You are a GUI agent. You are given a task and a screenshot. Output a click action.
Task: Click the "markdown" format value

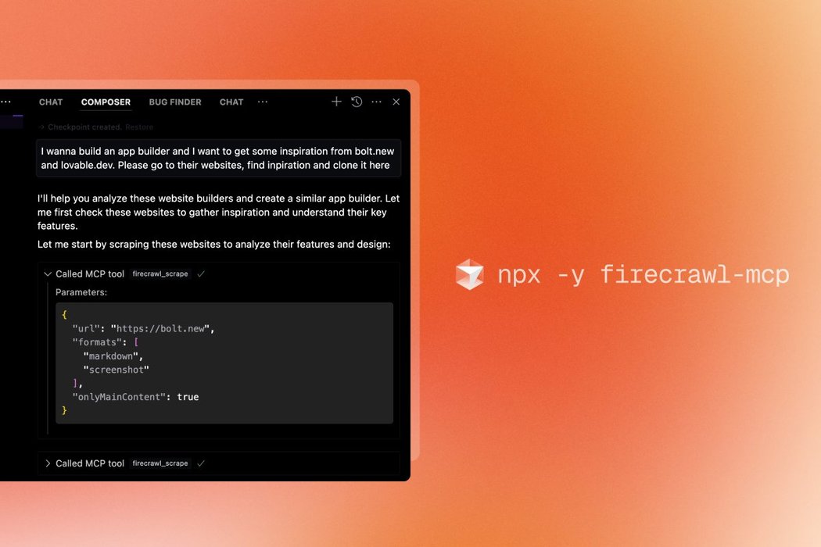[110, 356]
